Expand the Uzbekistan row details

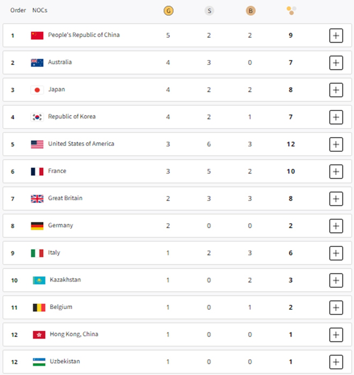coord(336,362)
